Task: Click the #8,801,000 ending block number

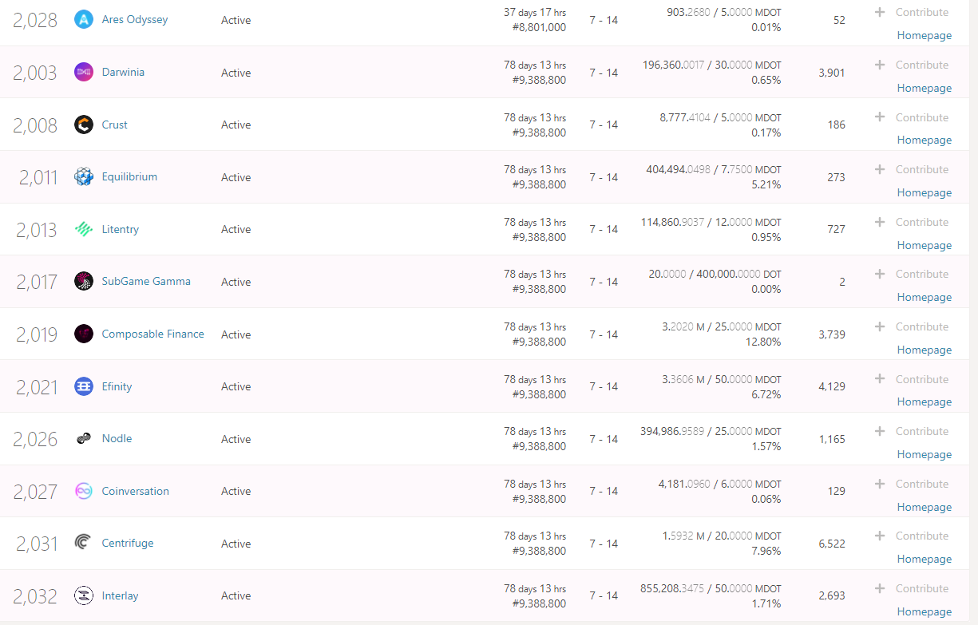Action: pyautogui.click(x=539, y=27)
